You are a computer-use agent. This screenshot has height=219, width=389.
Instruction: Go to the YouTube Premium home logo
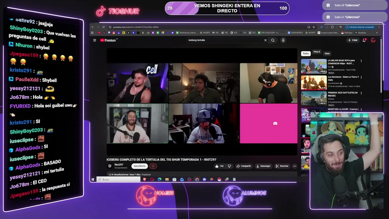click(x=108, y=40)
